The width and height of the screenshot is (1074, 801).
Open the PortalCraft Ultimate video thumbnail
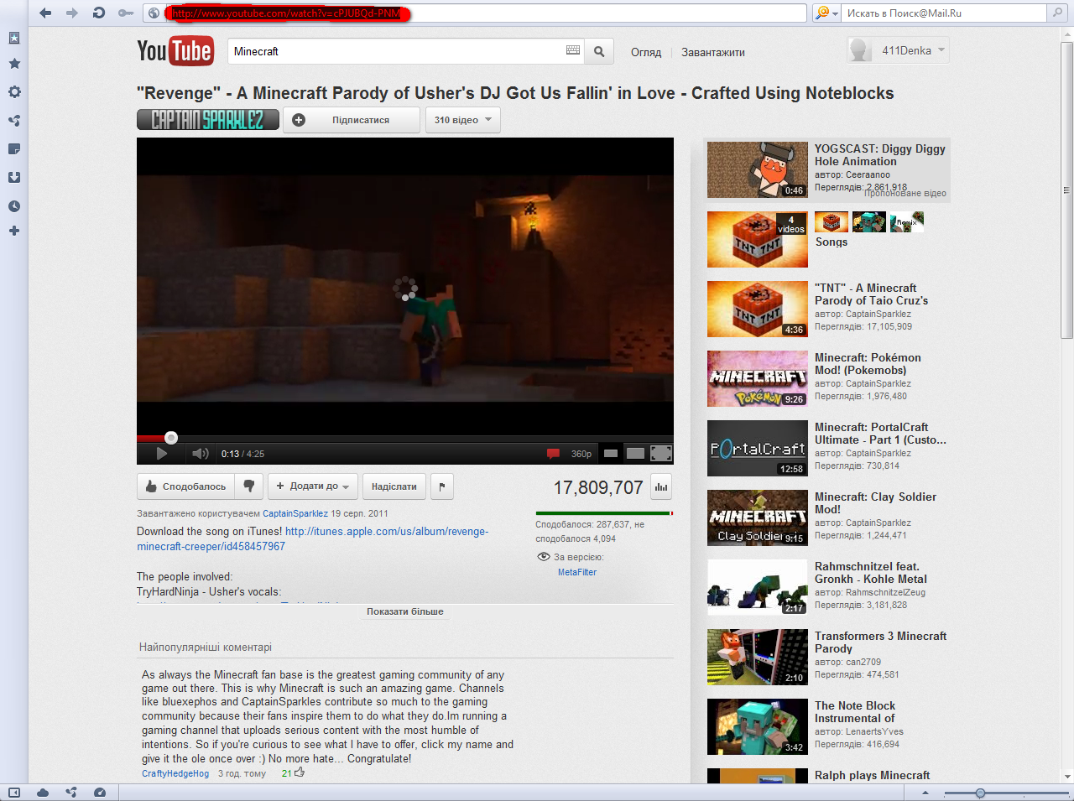click(x=758, y=448)
